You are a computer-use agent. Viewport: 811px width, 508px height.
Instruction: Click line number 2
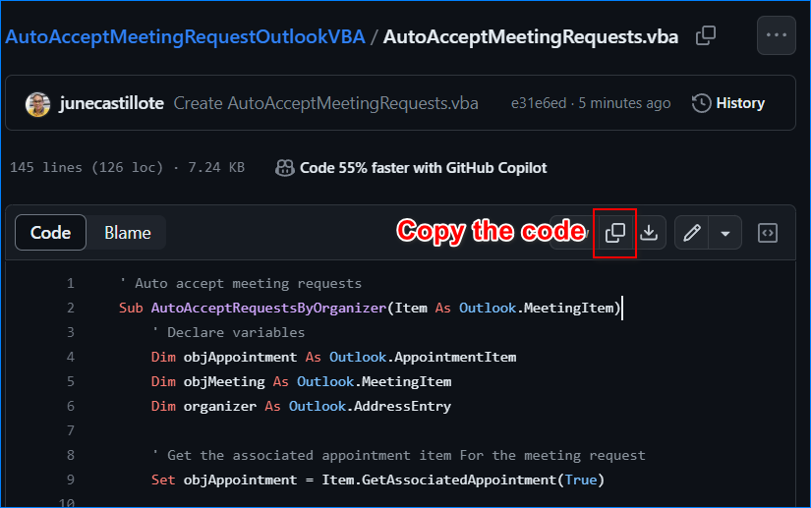click(71, 308)
